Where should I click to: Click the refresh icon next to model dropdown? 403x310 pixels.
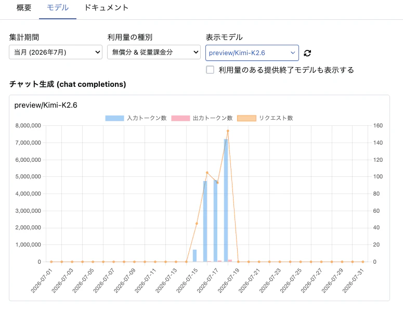tap(307, 53)
